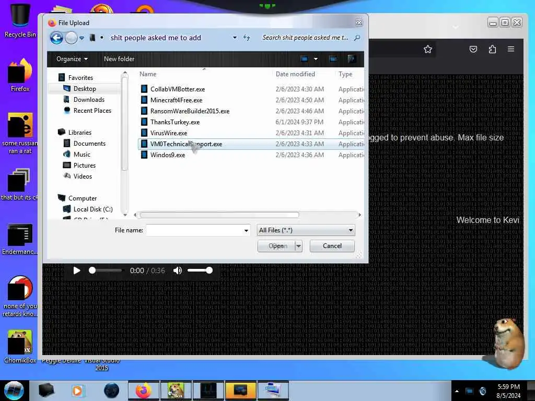Expand the Open button split arrow
The width and height of the screenshot is (535, 401).
[298, 246]
